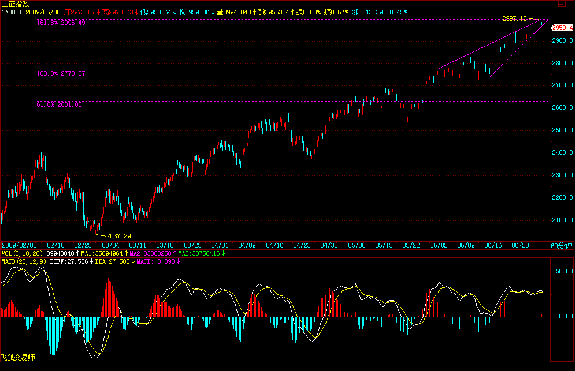Click the 2500.0 price axis label
The width and height of the screenshot is (575, 371).
click(562, 130)
